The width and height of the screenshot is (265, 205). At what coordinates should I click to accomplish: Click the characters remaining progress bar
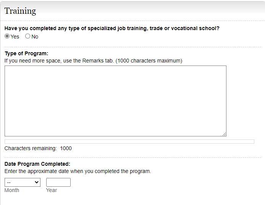129,142
